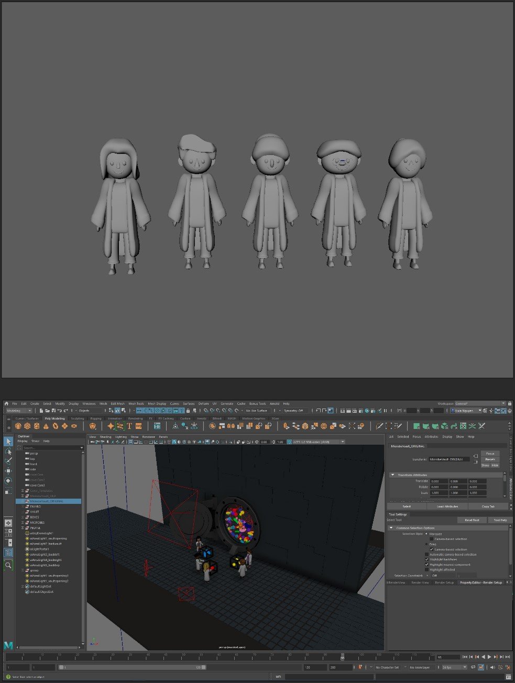Create a polygon cylinder from shelf
Viewport: 515px width, 683px height.
pos(37,426)
